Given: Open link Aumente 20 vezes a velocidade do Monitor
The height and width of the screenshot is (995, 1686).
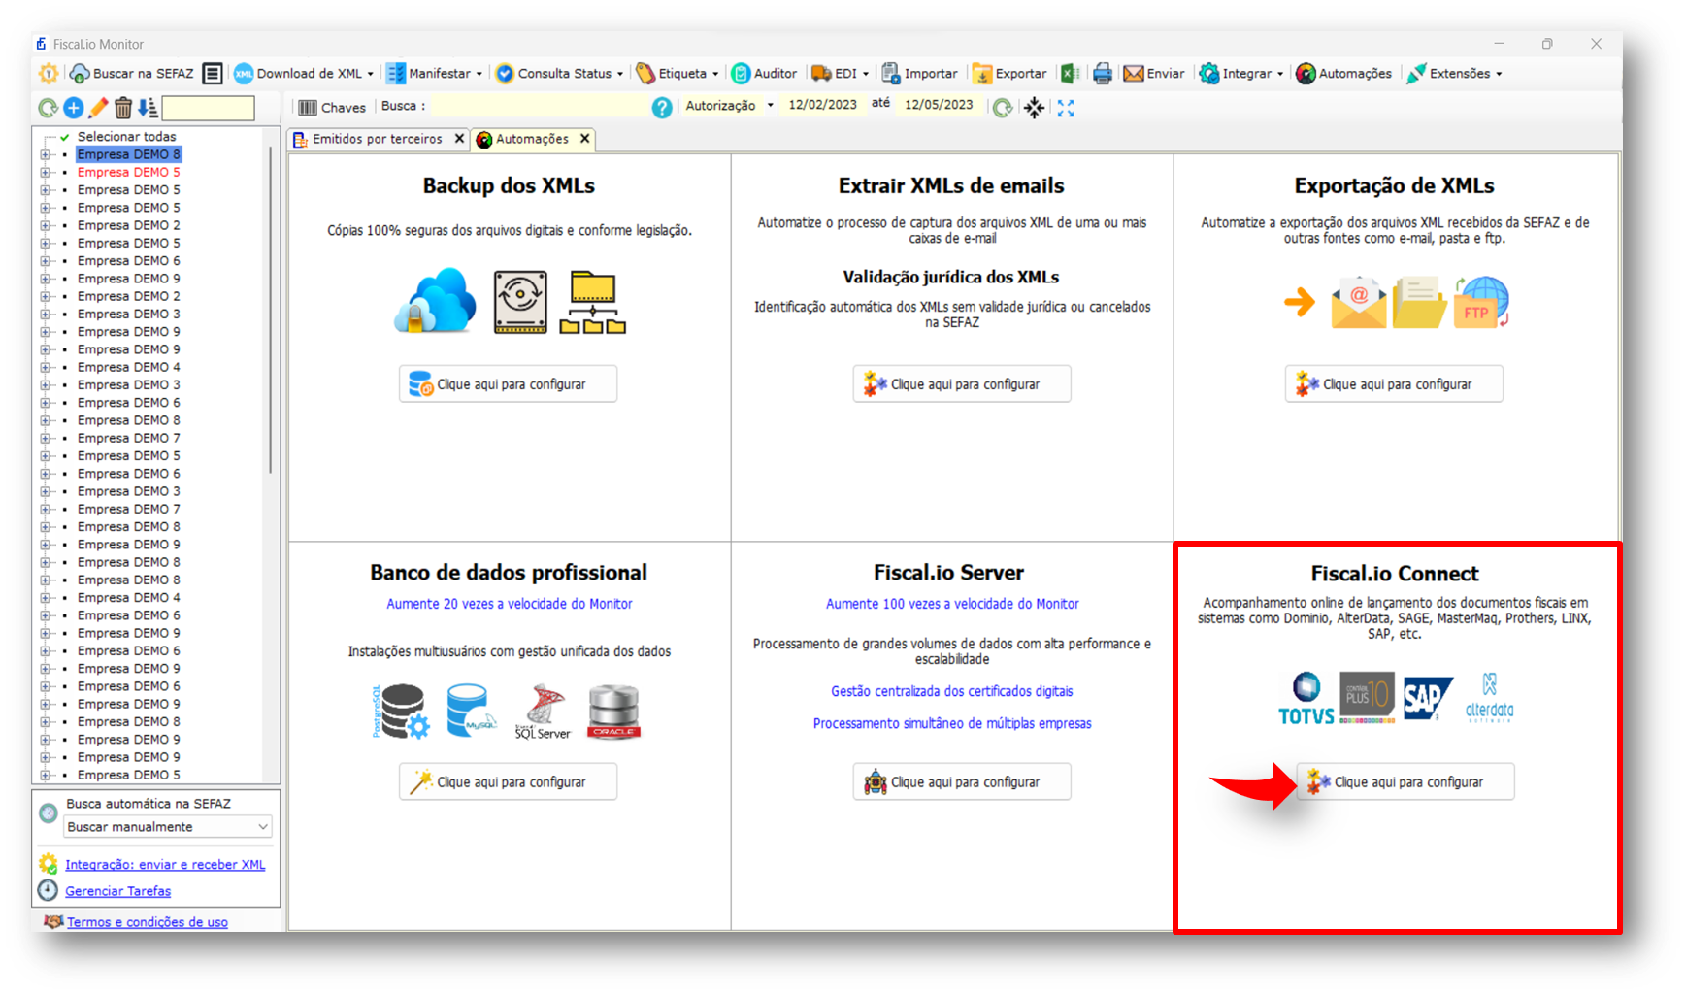Looking at the screenshot, I should [x=510, y=604].
